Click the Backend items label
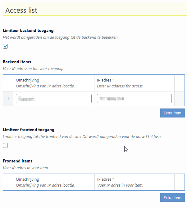Viewport: 187px width, 208px height. click(17, 62)
